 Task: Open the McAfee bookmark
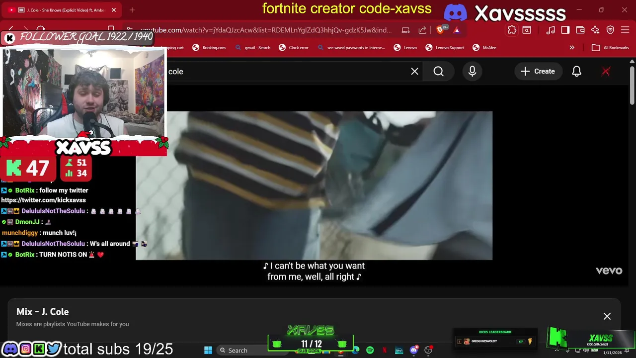[484, 48]
